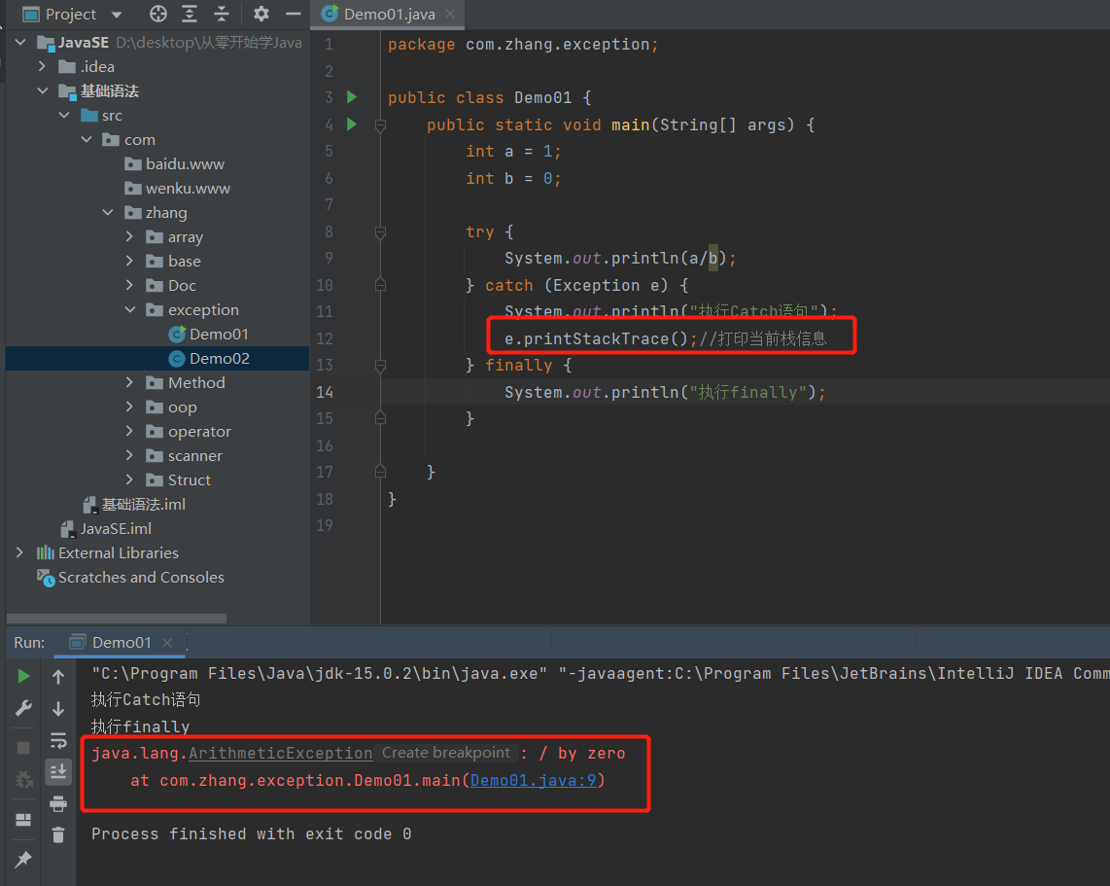Click the Project panel horizontal scrollbar
Viewport: 1110px width, 886px height.
pyautogui.click(x=117, y=619)
